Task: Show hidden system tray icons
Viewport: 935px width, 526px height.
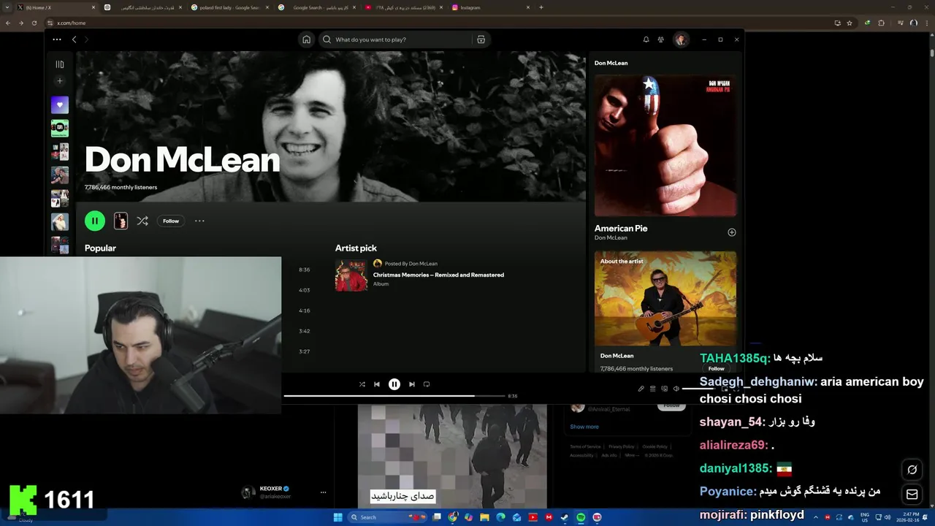Action: click(x=817, y=517)
